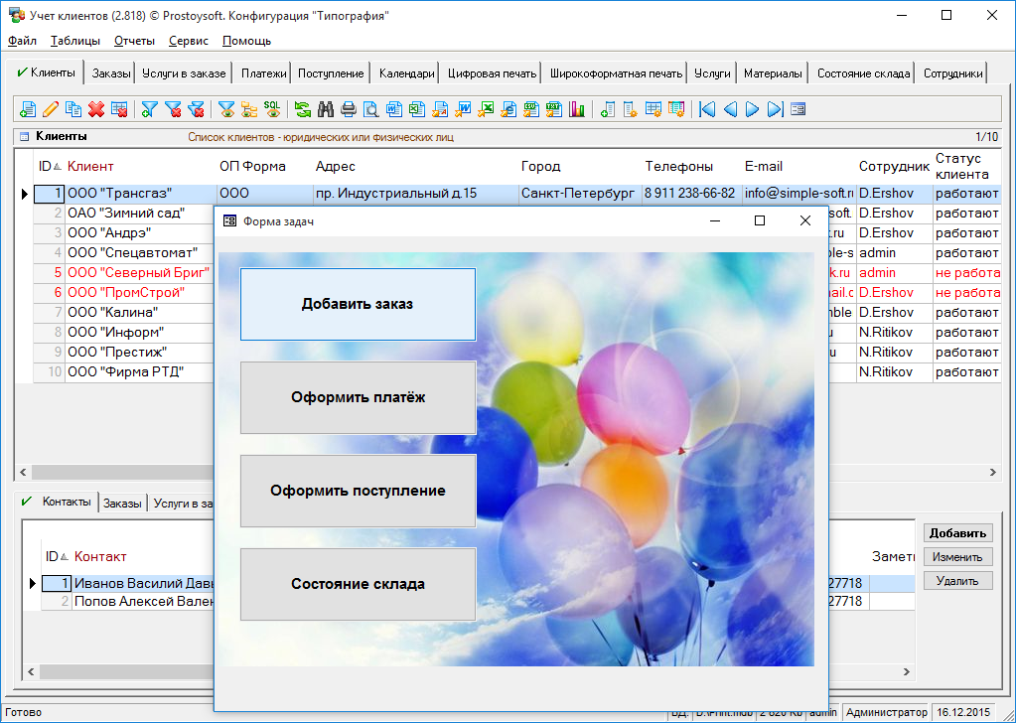Click the export to TXT icon
The width and height of the screenshot is (1016, 723).
click(554, 109)
